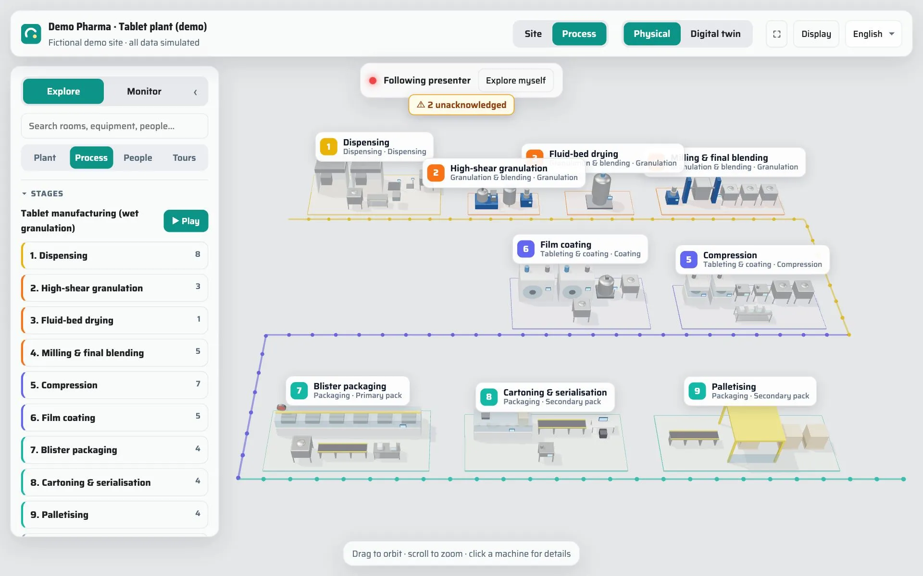Open the Display options
The width and height of the screenshot is (923, 576).
click(x=816, y=34)
